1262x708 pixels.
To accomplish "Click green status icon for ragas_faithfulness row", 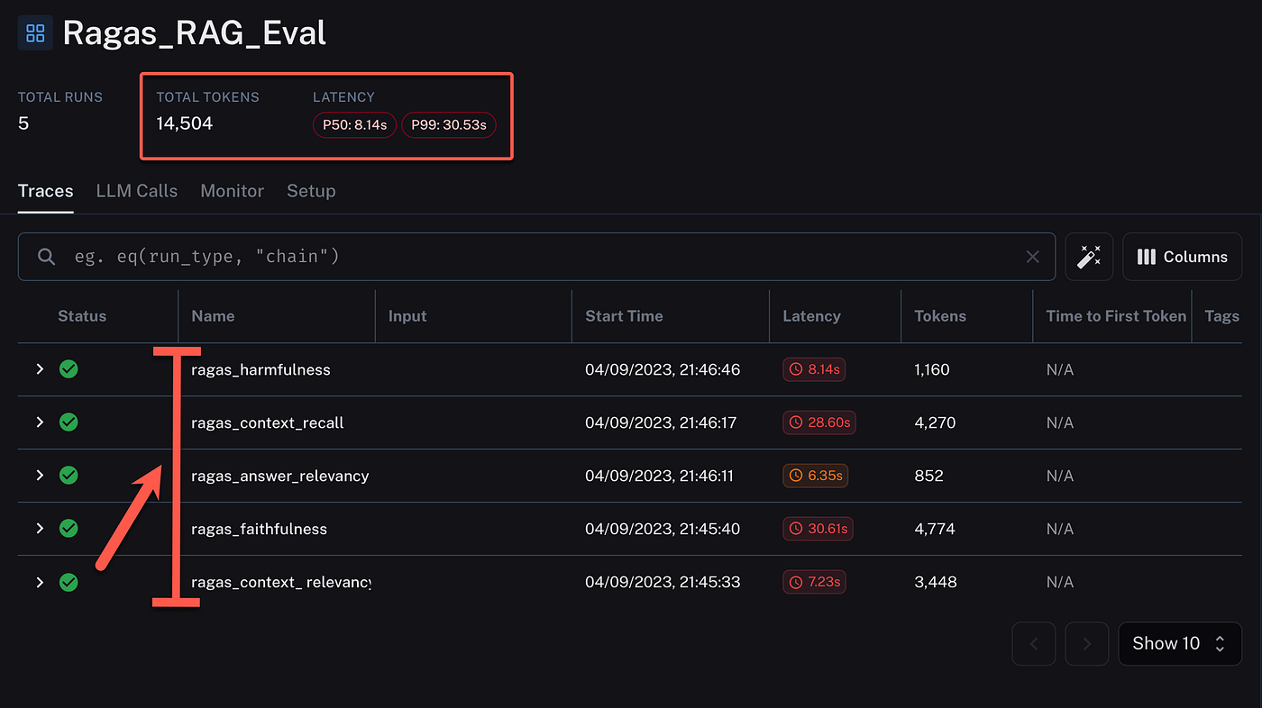I will point(69,529).
